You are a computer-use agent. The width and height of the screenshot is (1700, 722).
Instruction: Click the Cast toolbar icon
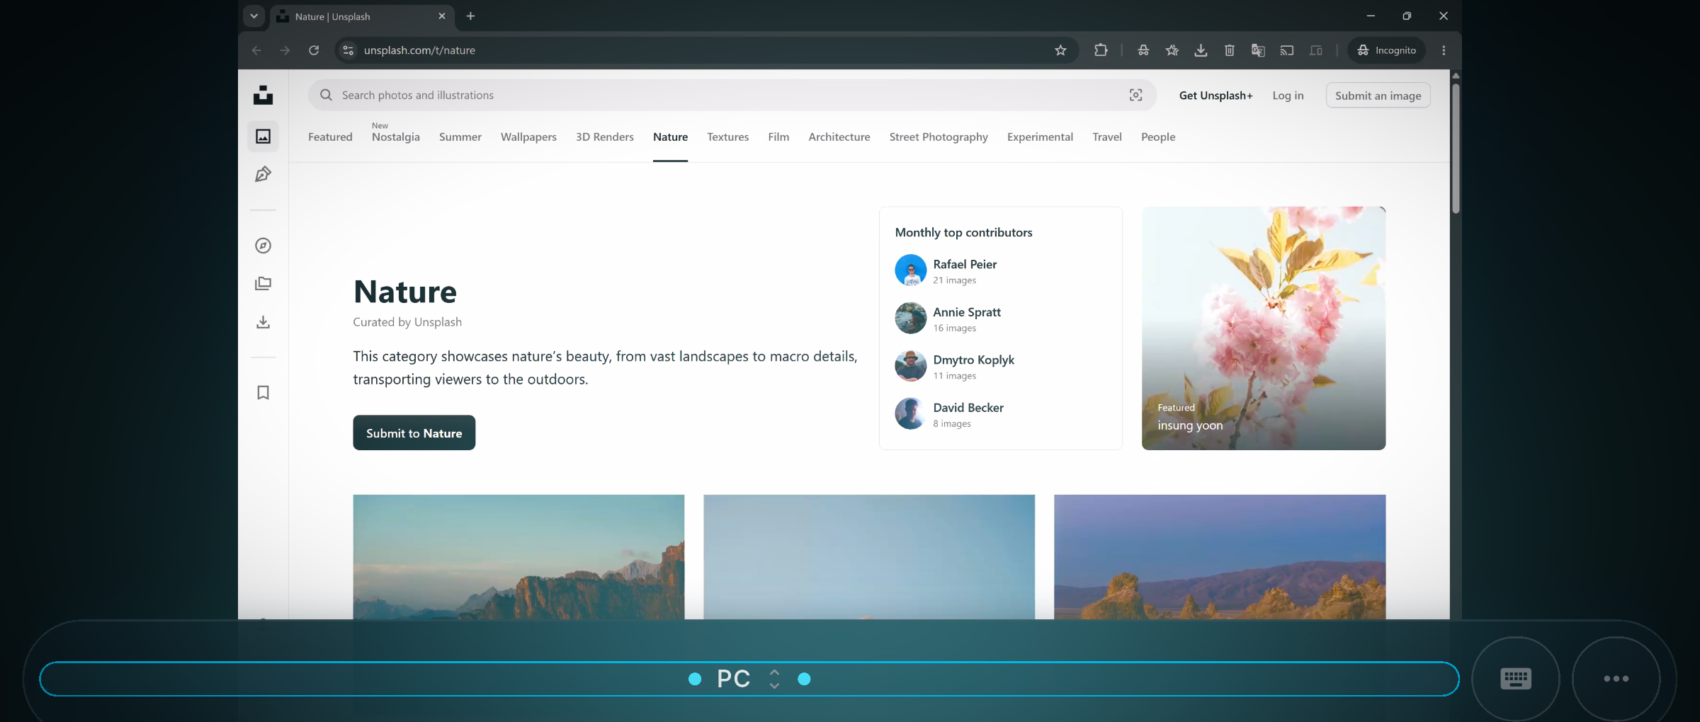coord(1287,50)
